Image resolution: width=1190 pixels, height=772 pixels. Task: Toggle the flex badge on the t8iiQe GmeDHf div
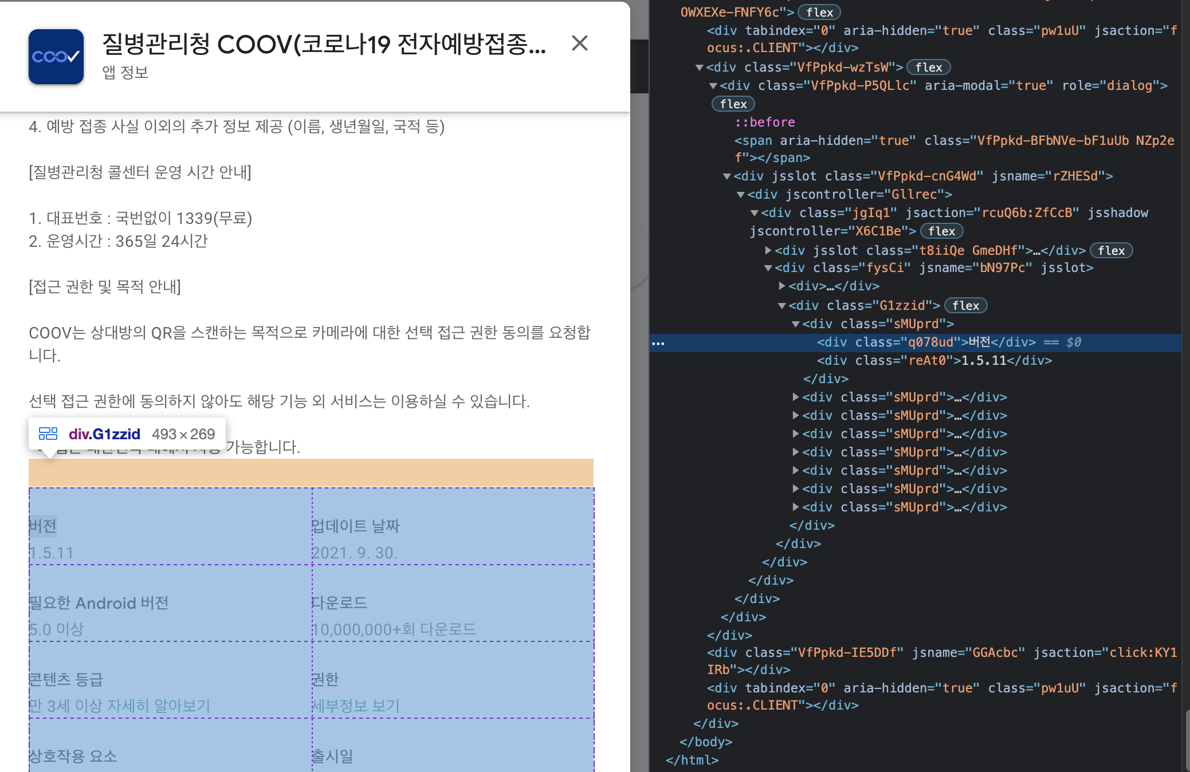[x=1110, y=250]
